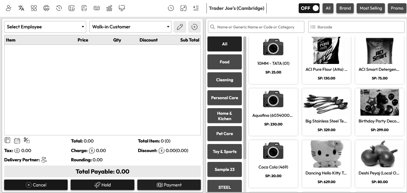Select the Home & Kichen category

coord(224,116)
